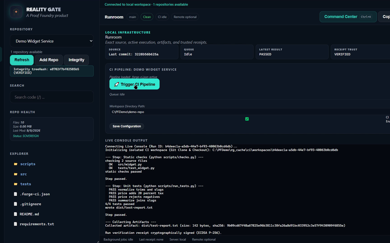Open the Demo Widget Service repository dropdown
Screen dimensions: 390x243
[52, 41]
